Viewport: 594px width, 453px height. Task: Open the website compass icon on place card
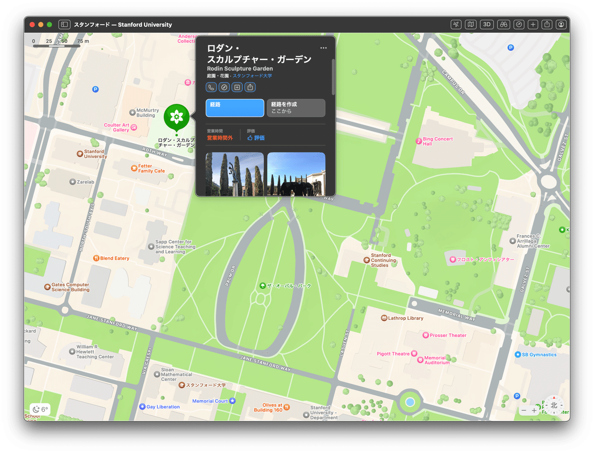point(224,88)
